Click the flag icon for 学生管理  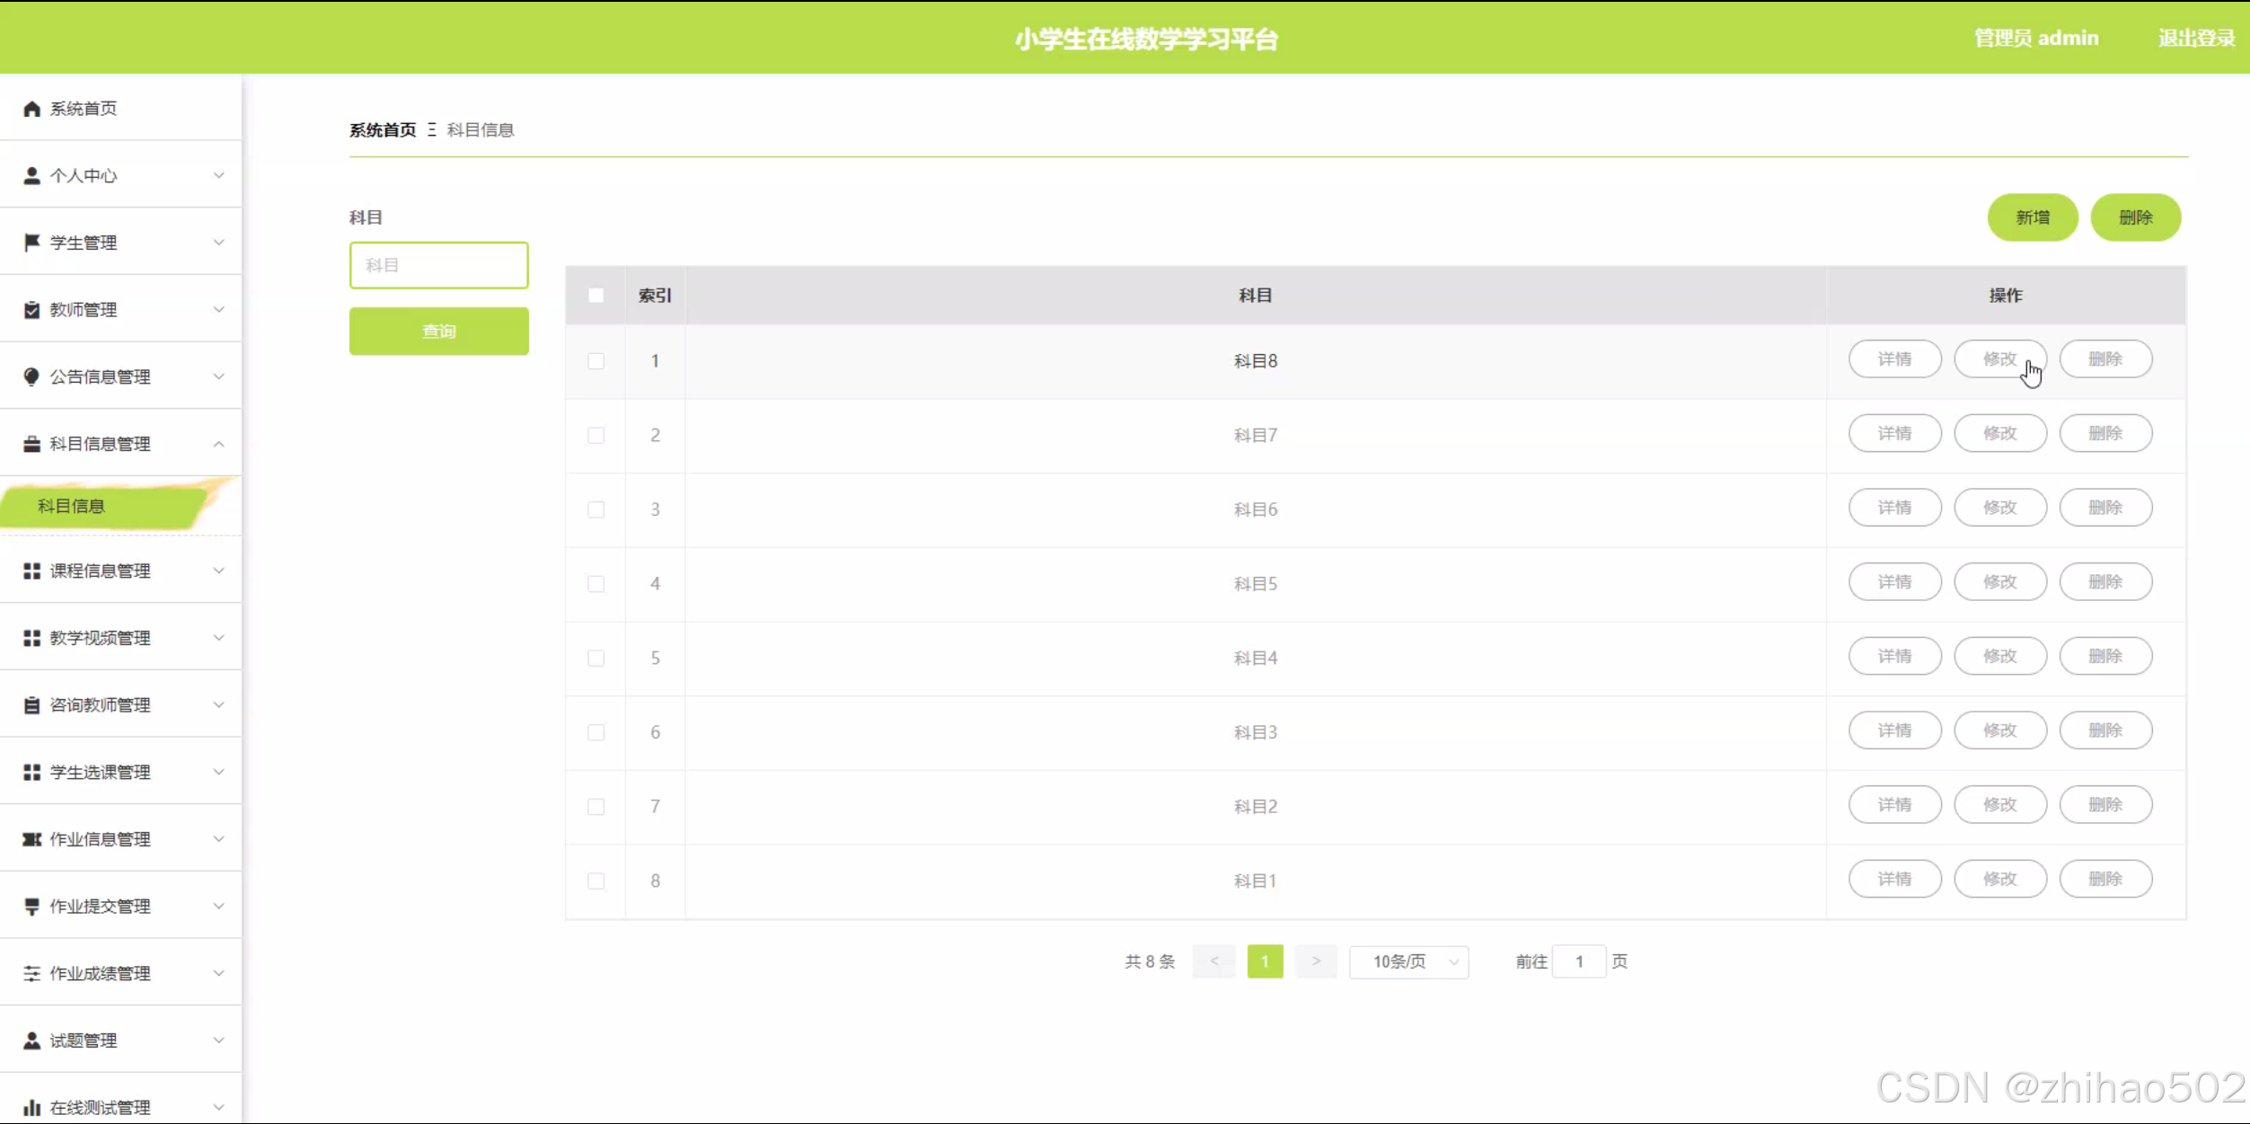(x=31, y=243)
